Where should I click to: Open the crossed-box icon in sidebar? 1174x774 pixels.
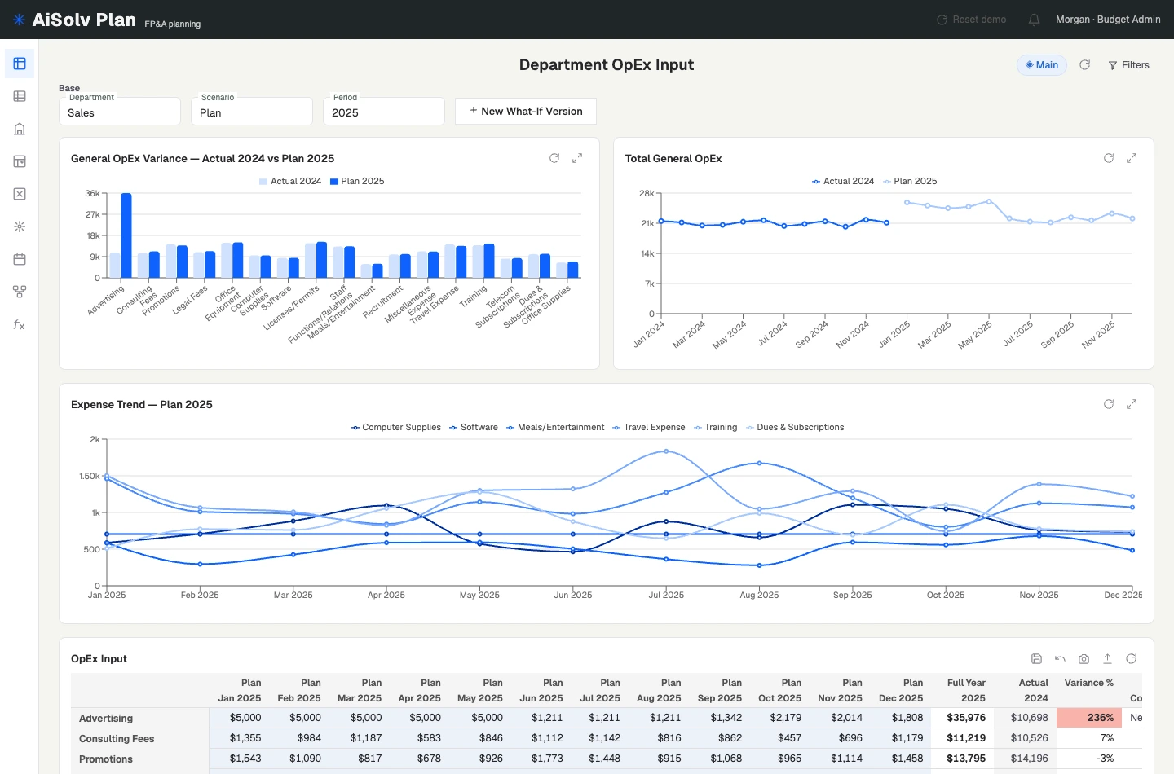pyautogui.click(x=20, y=194)
